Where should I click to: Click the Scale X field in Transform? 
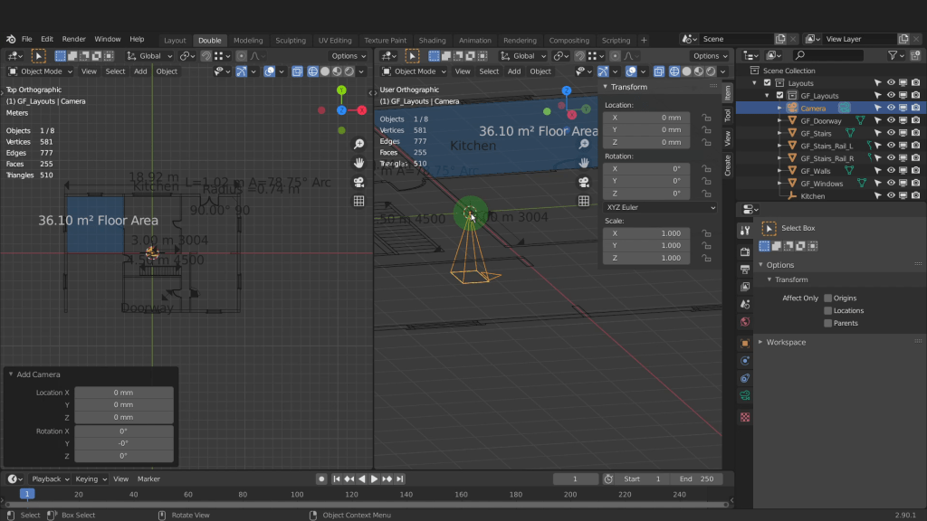pos(646,233)
